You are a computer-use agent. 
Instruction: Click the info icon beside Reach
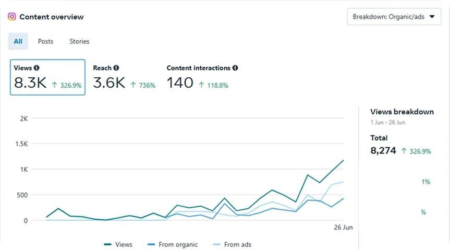(116, 68)
